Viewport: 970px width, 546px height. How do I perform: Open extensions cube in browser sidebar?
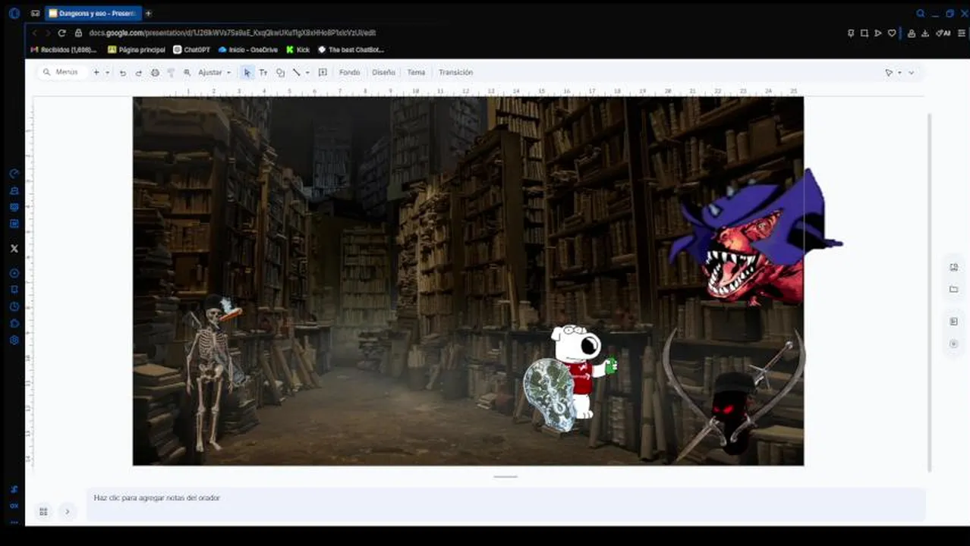(x=14, y=323)
